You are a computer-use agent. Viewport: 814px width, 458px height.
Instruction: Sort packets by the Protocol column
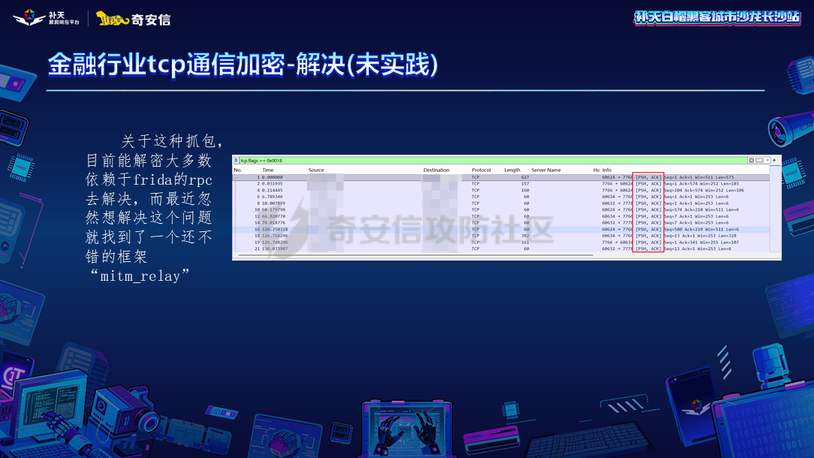click(x=481, y=170)
